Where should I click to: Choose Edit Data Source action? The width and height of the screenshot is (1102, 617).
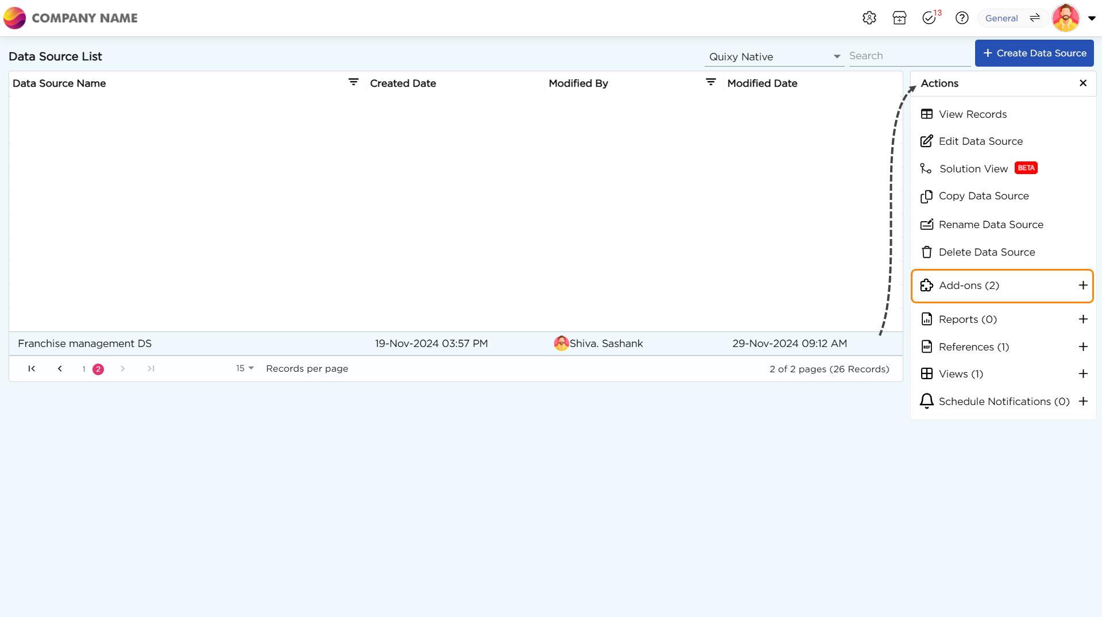(x=980, y=141)
